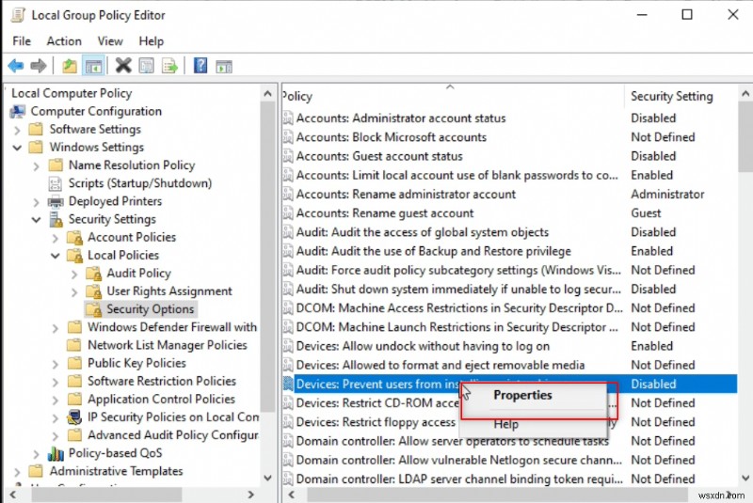Select Software Restriction Policies tree item
Viewport: 753px width, 503px height.
161,381
